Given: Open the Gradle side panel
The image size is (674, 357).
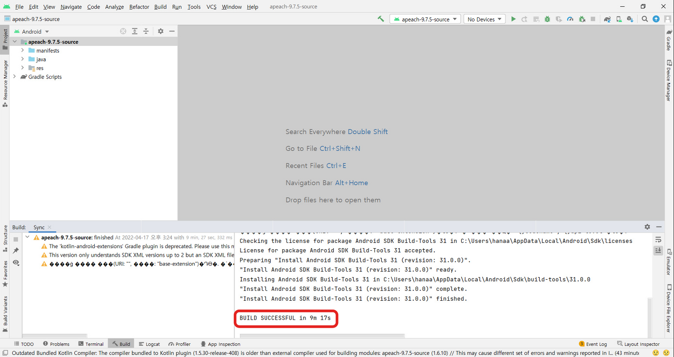Looking at the screenshot, I should 669,40.
